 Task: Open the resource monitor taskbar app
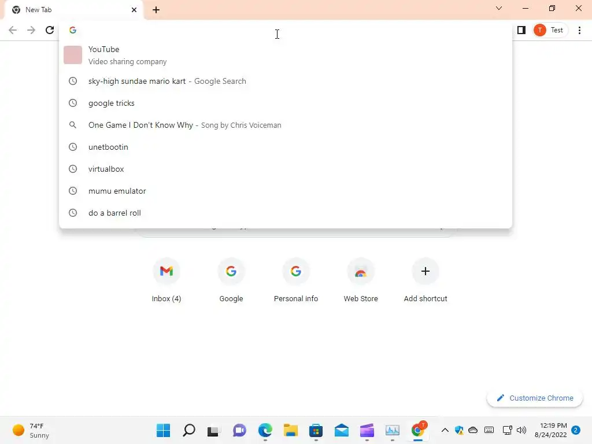pos(393,430)
